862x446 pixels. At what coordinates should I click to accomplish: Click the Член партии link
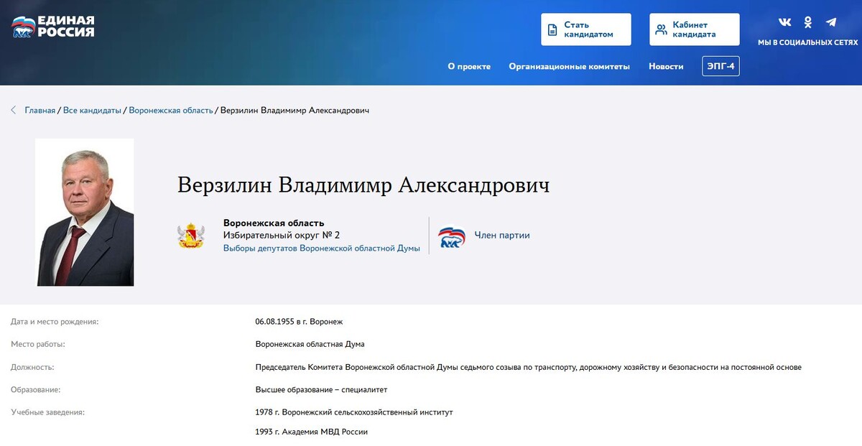point(502,235)
